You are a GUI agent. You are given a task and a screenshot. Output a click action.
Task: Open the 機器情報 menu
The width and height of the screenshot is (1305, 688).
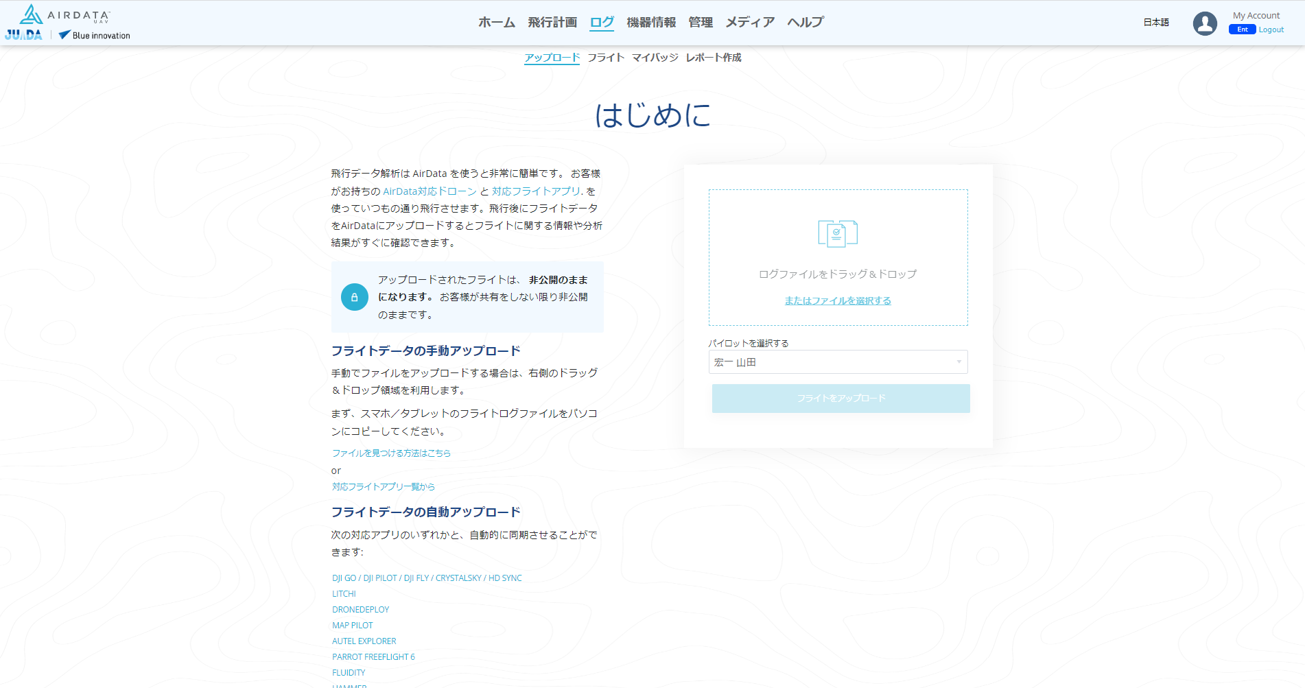651,23
